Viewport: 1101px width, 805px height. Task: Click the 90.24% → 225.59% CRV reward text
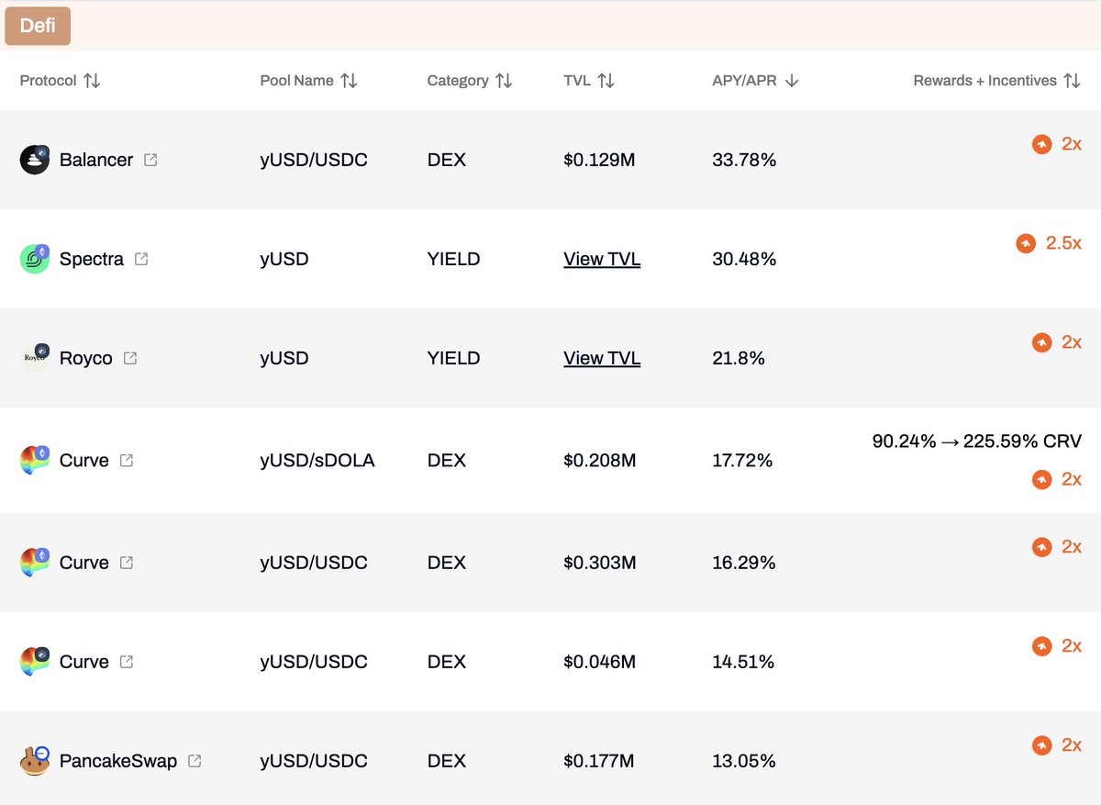[977, 442]
